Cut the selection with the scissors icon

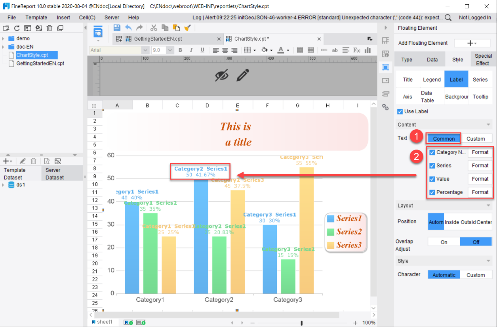(154, 28)
